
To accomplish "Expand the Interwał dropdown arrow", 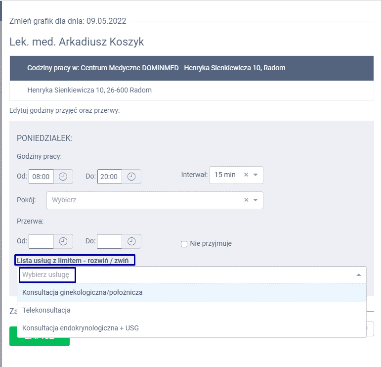I will point(255,175).
